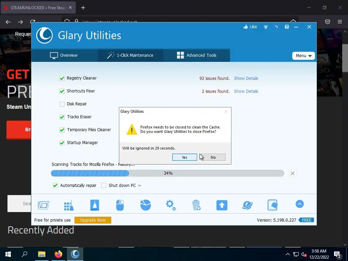Enable Disk Repair checkbox
Screen dimensions: 348x261
click(62, 104)
